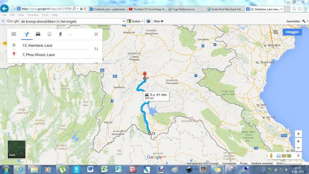Open the address bar search dropdown
Screen dimensions: 309x174
tap(78, 9)
